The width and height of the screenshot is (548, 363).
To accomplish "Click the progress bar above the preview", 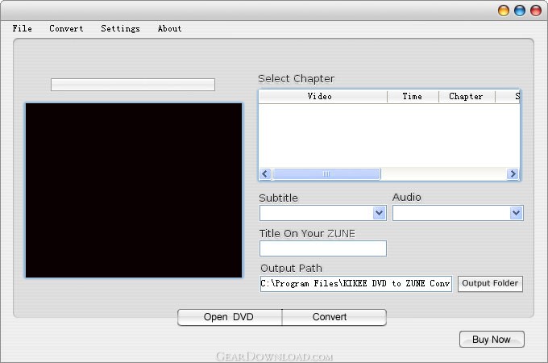I will (133, 85).
